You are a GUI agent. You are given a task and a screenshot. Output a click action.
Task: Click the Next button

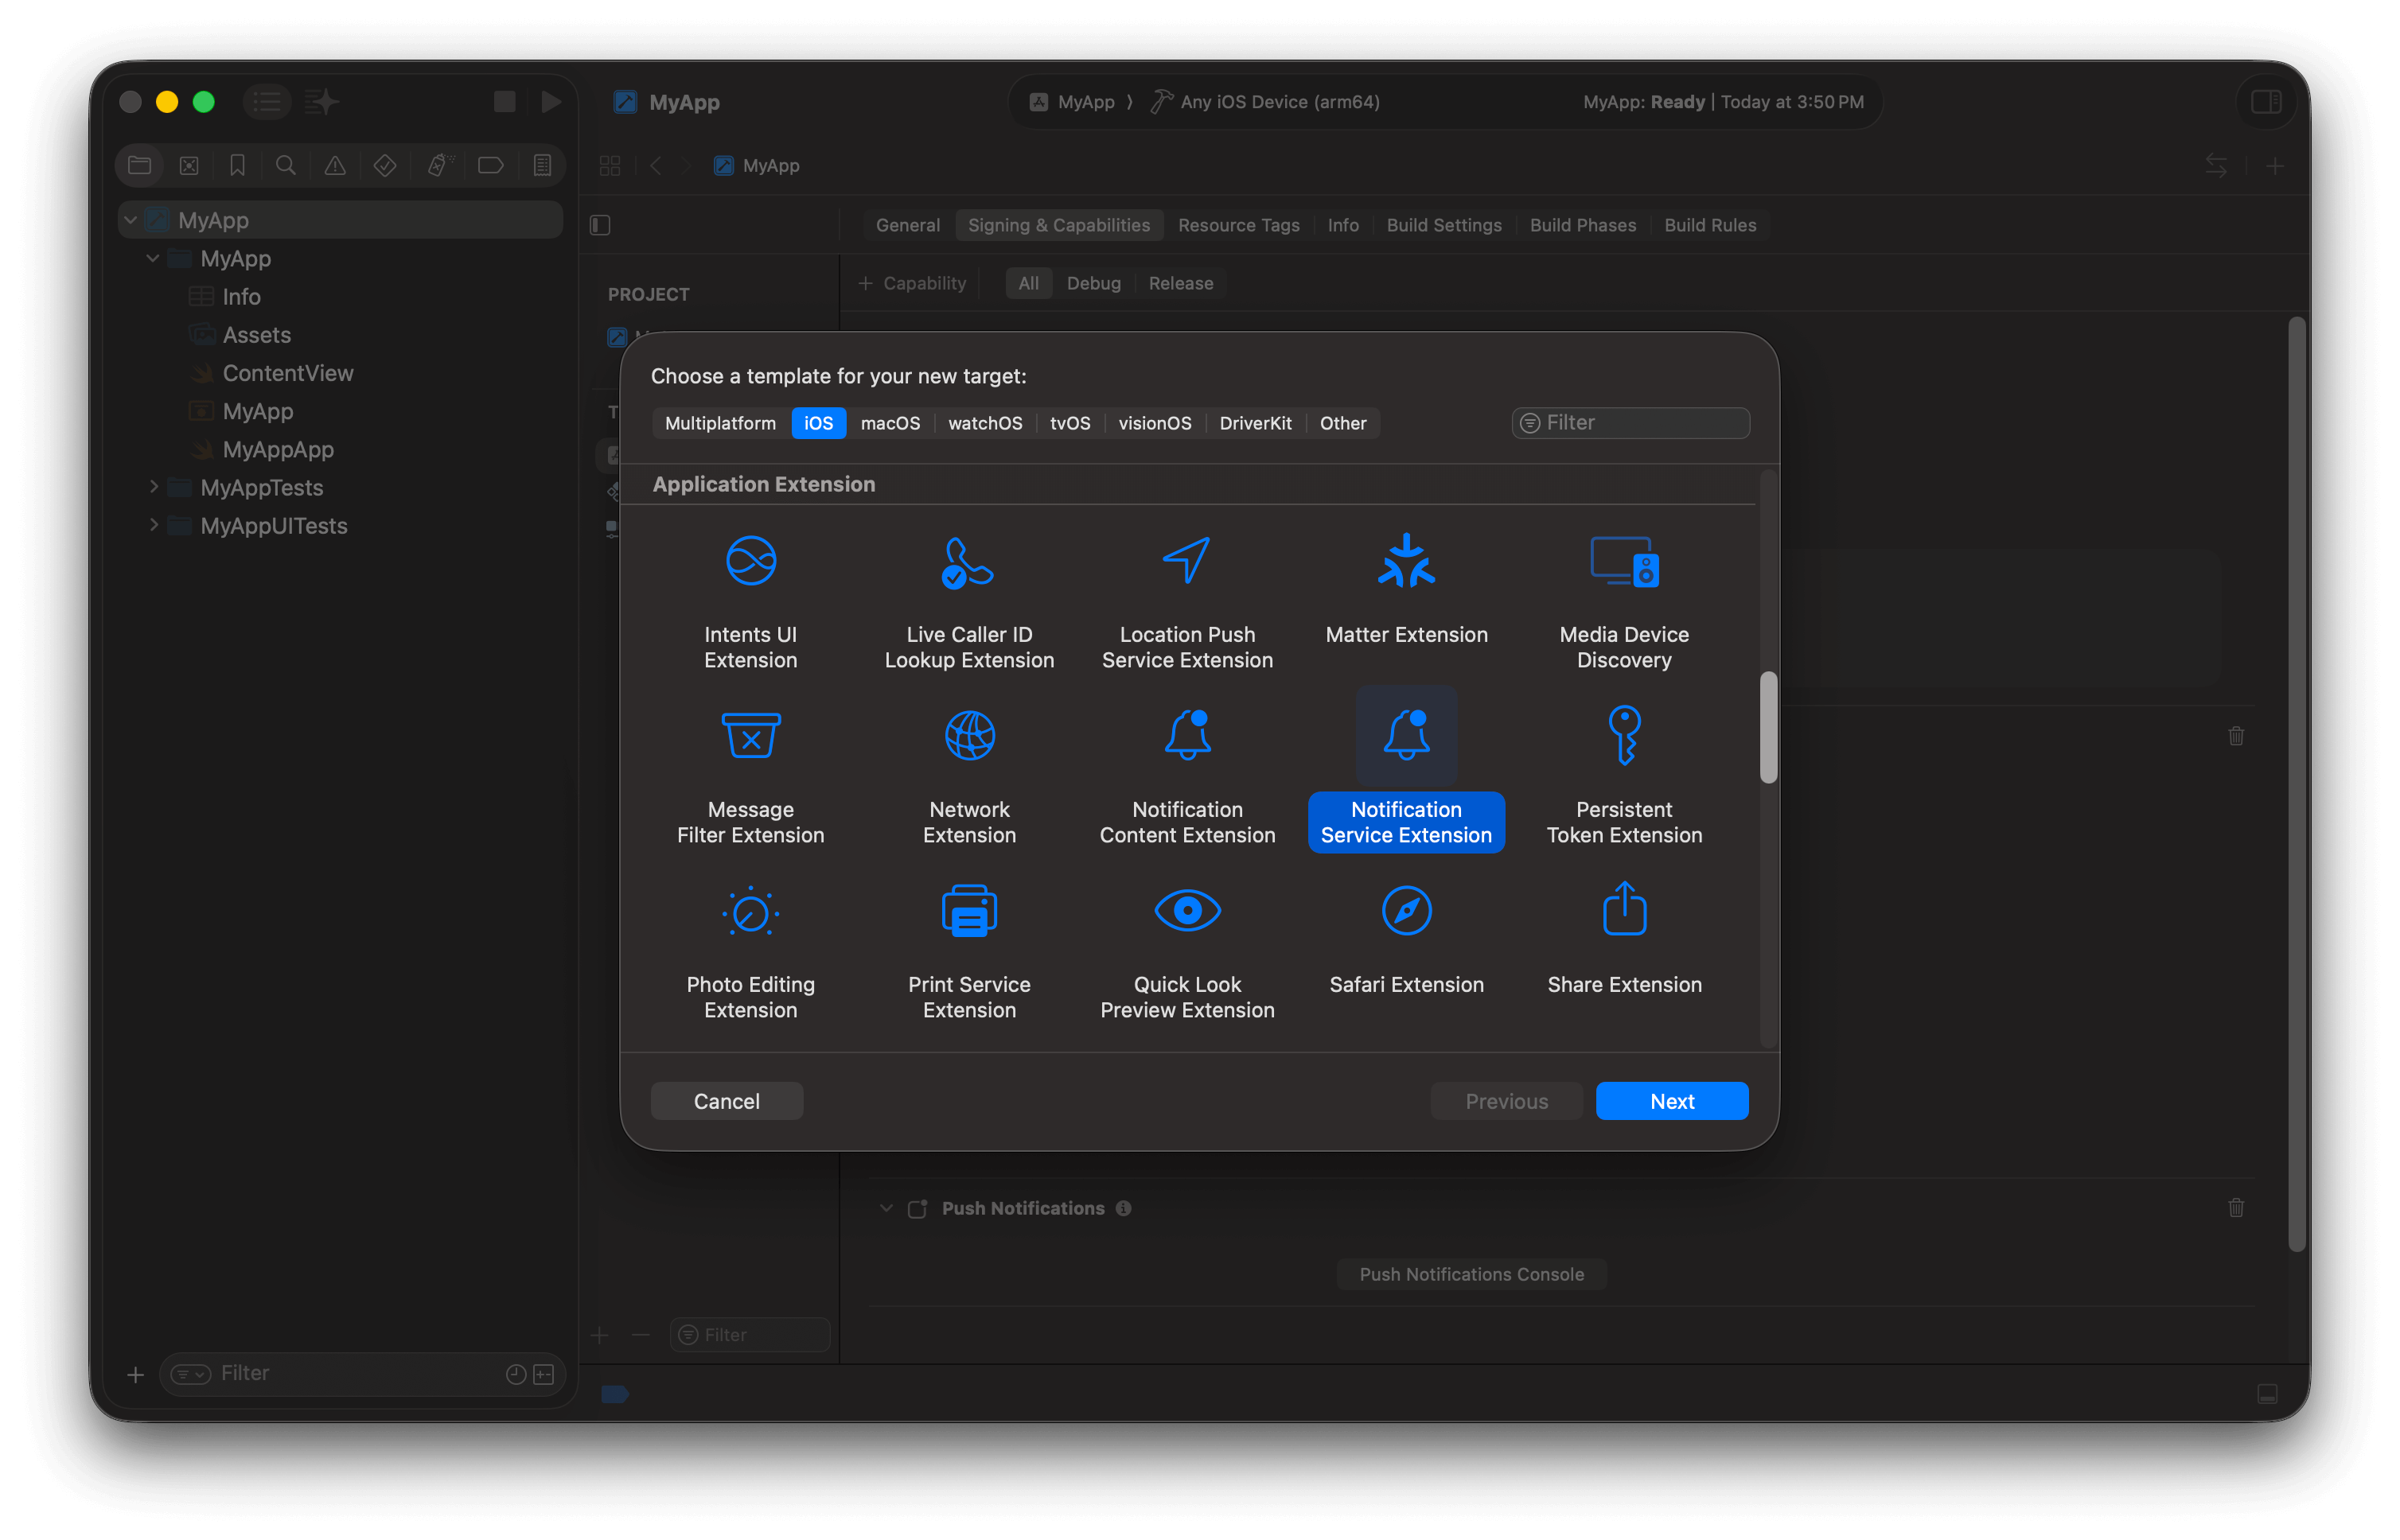coord(1671,1100)
